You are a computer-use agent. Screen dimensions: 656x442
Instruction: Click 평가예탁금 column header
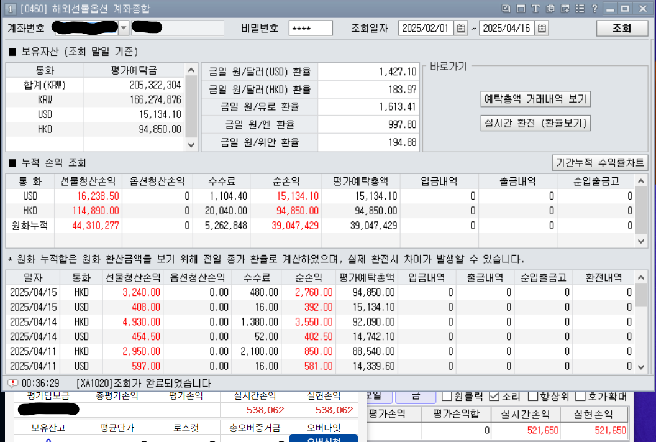point(134,70)
